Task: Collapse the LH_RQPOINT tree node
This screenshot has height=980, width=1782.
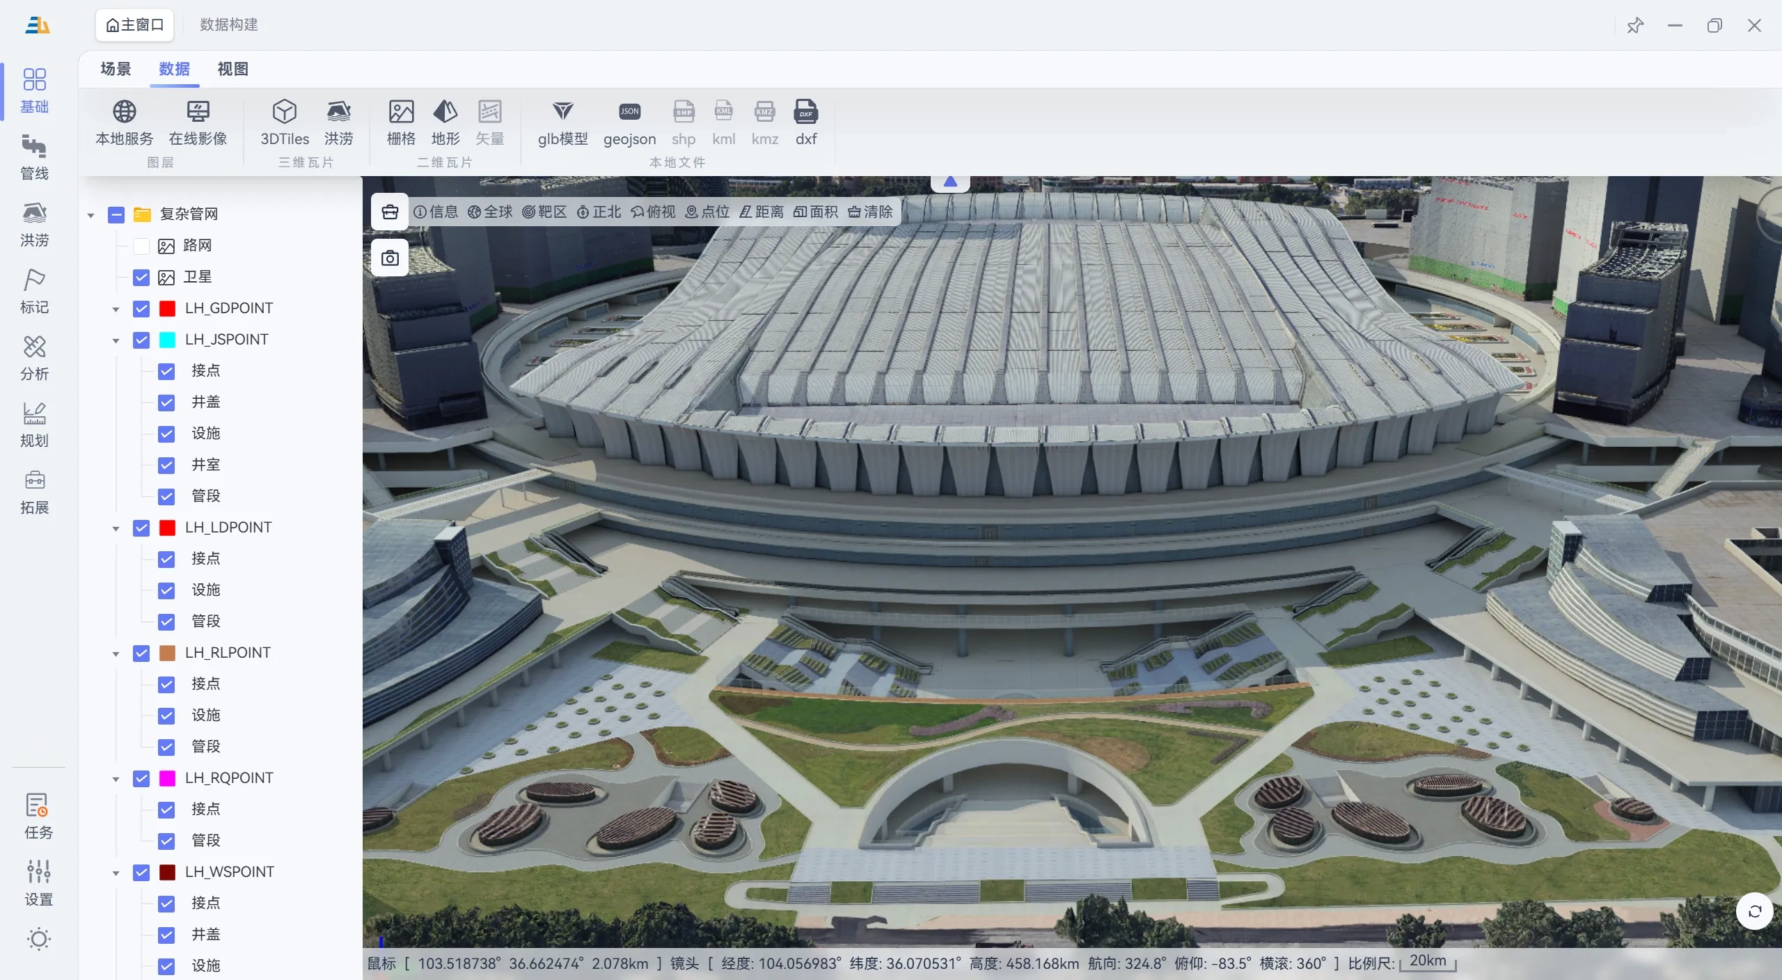Action: click(x=116, y=779)
